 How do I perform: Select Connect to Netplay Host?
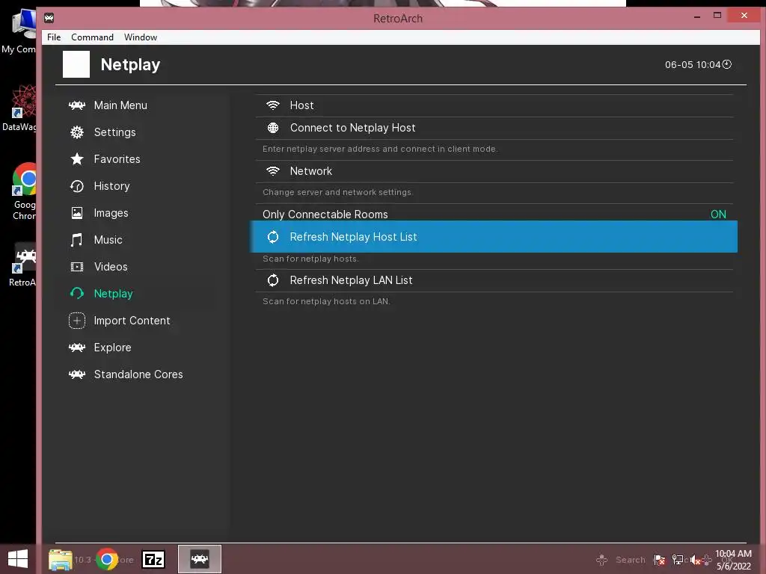(494, 128)
